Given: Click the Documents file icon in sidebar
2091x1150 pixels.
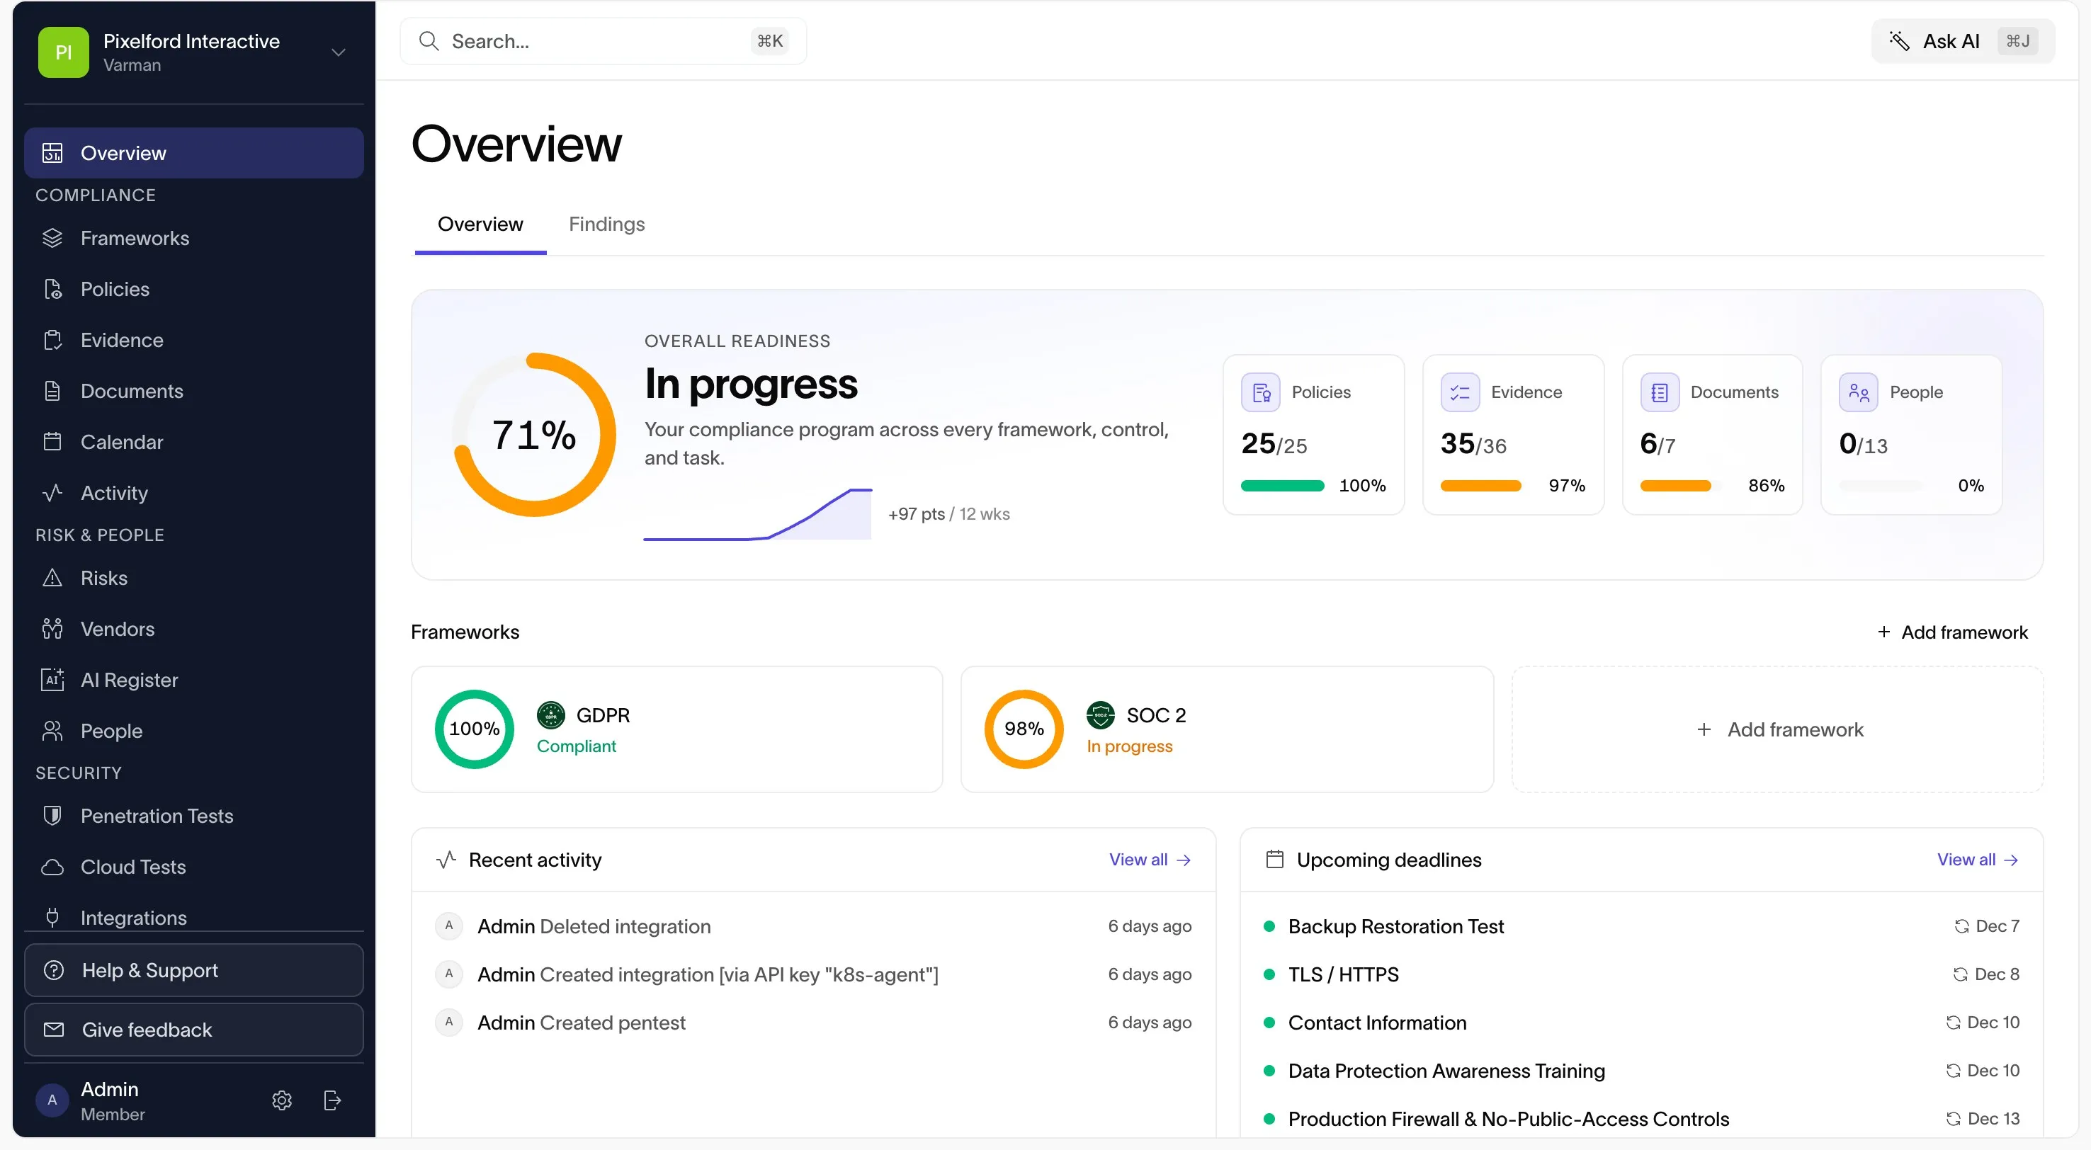Looking at the screenshot, I should pyautogui.click(x=52, y=391).
